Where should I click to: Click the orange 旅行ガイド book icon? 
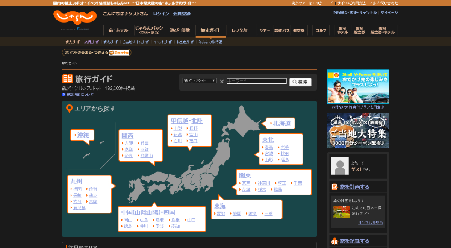pos(67,79)
